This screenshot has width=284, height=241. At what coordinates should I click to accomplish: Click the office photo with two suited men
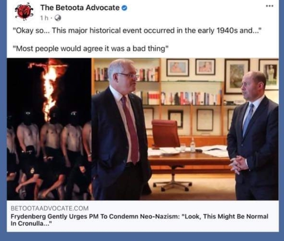(x=185, y=129)
